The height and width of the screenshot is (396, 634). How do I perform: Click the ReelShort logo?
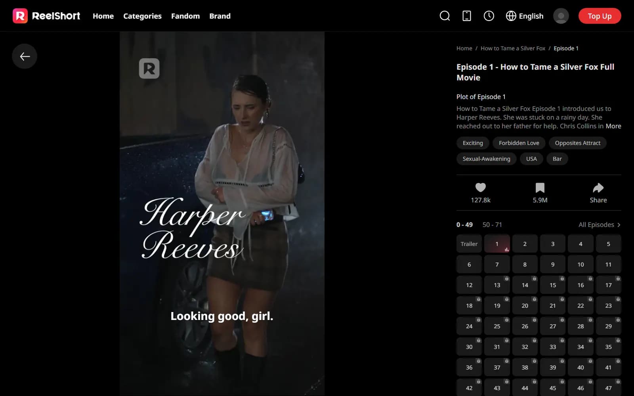click(46, 16)
